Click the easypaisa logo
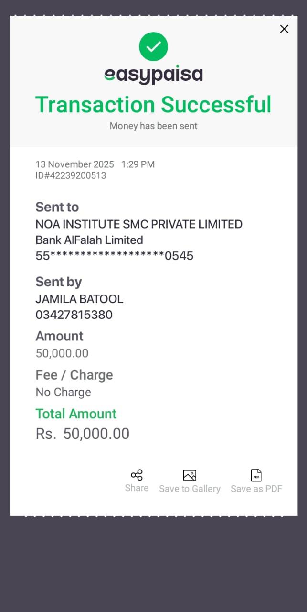307x612 pixels. tap(153, 75)
